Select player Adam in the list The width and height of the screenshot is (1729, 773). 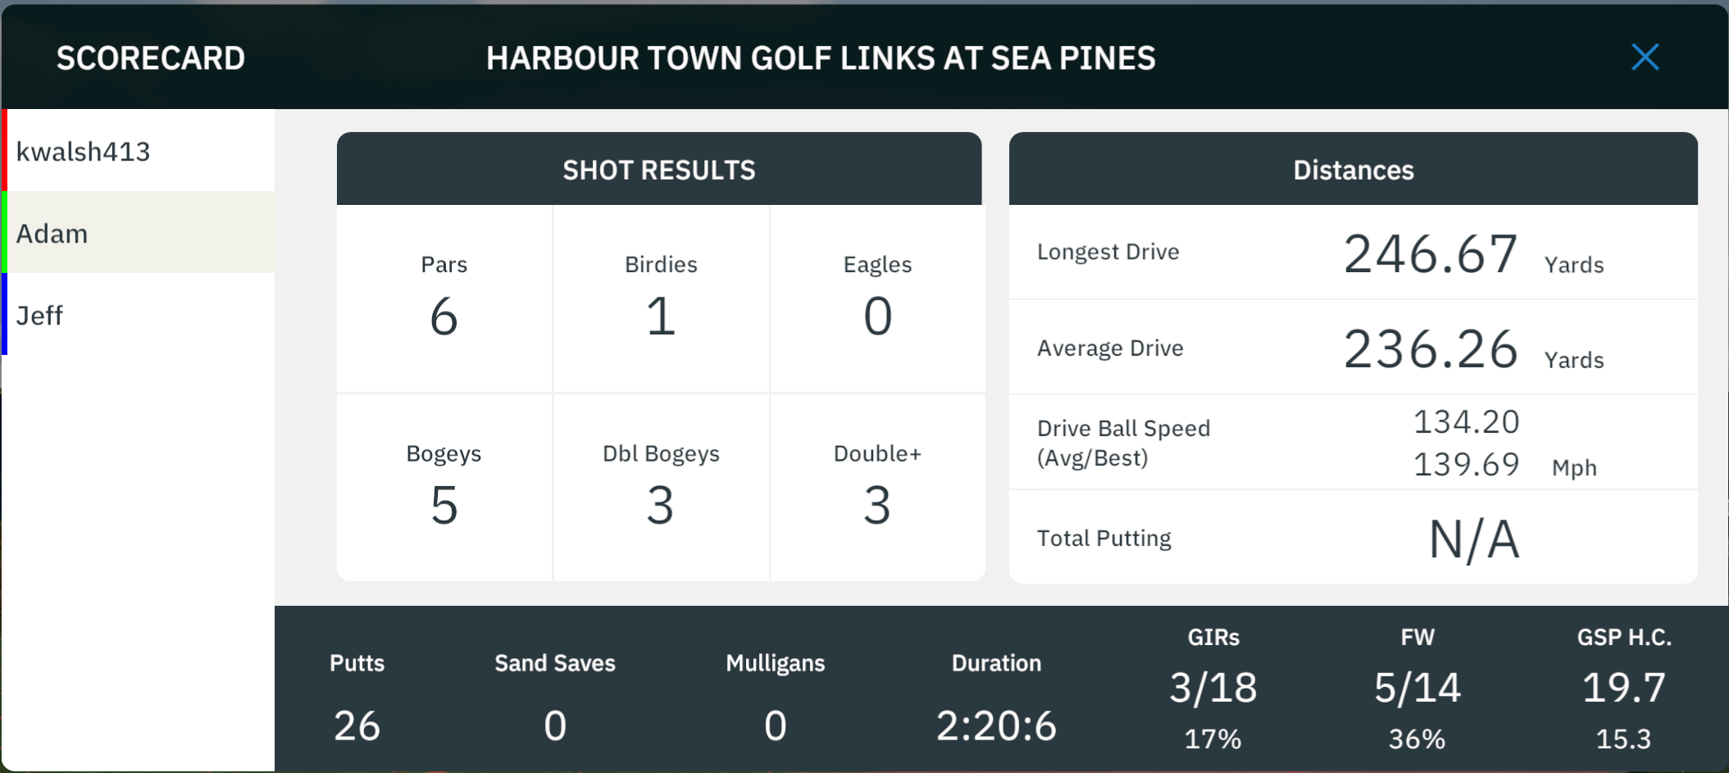coord(139,233)
